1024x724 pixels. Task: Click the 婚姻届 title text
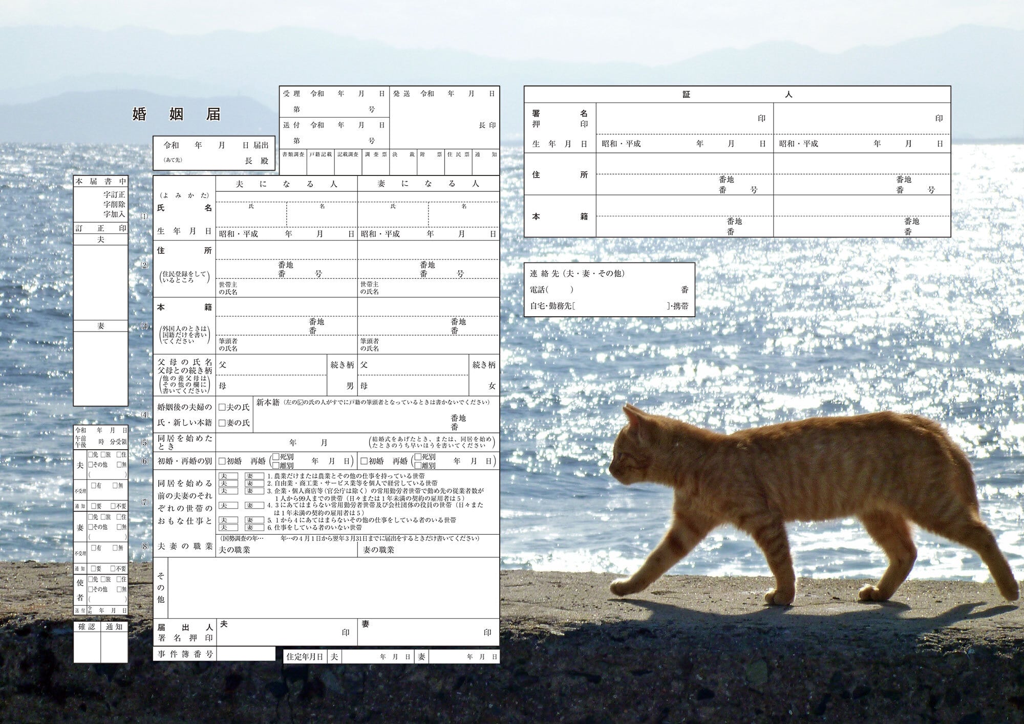tap(177, 114)
